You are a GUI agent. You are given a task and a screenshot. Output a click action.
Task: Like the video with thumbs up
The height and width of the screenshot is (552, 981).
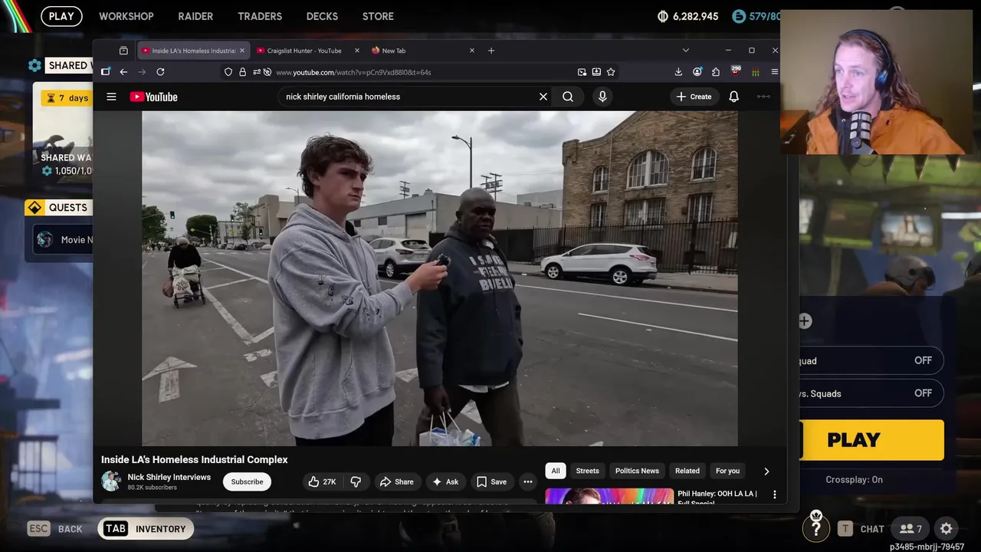pyautogui.click(x=322, y=481)
